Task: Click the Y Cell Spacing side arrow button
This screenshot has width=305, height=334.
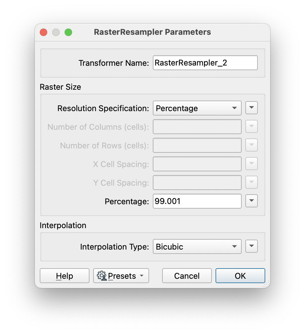Action: tap(251, 182)
